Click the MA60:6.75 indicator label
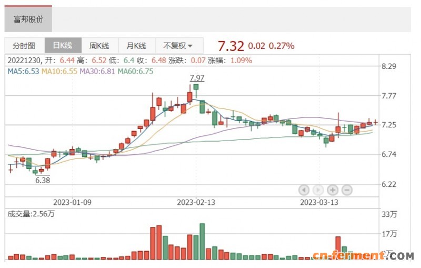Image resolution: width=421 pixels, height=268 pixels. [135, 71]
